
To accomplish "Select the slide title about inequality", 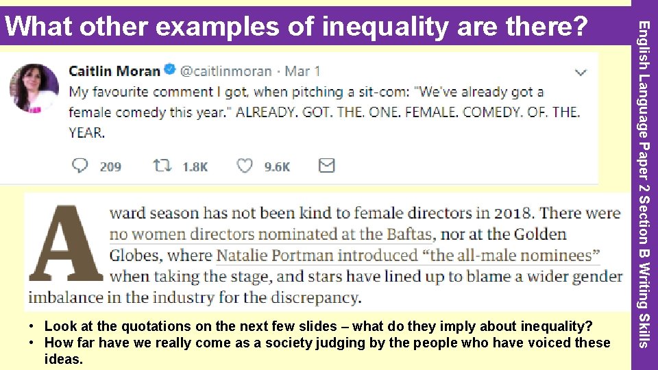I will coord(300,26).
